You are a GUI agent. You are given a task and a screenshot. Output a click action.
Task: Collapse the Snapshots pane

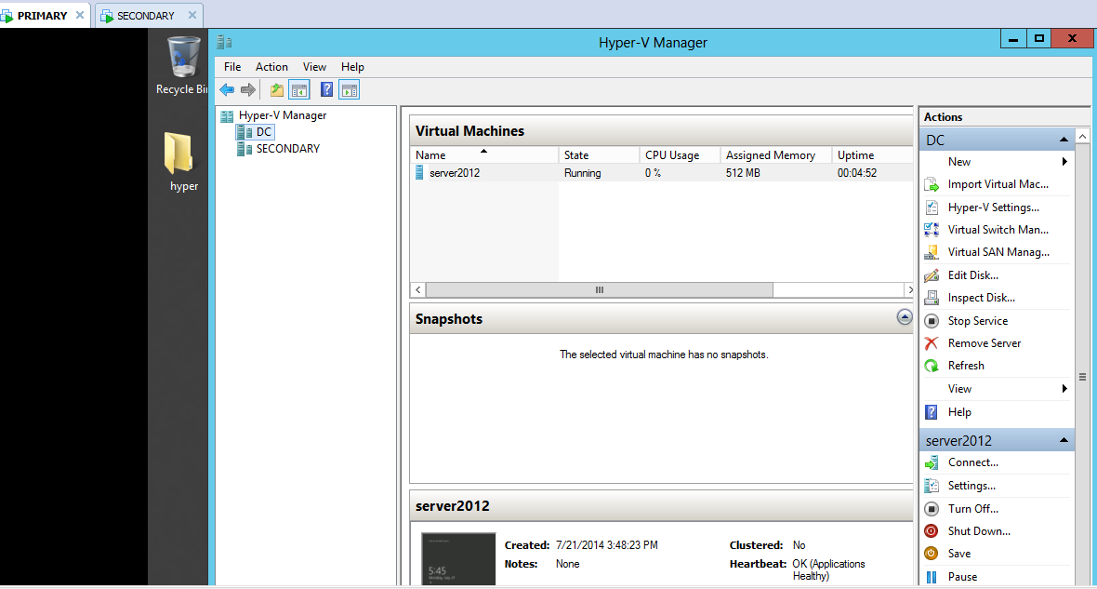click(x=904, y=317)
